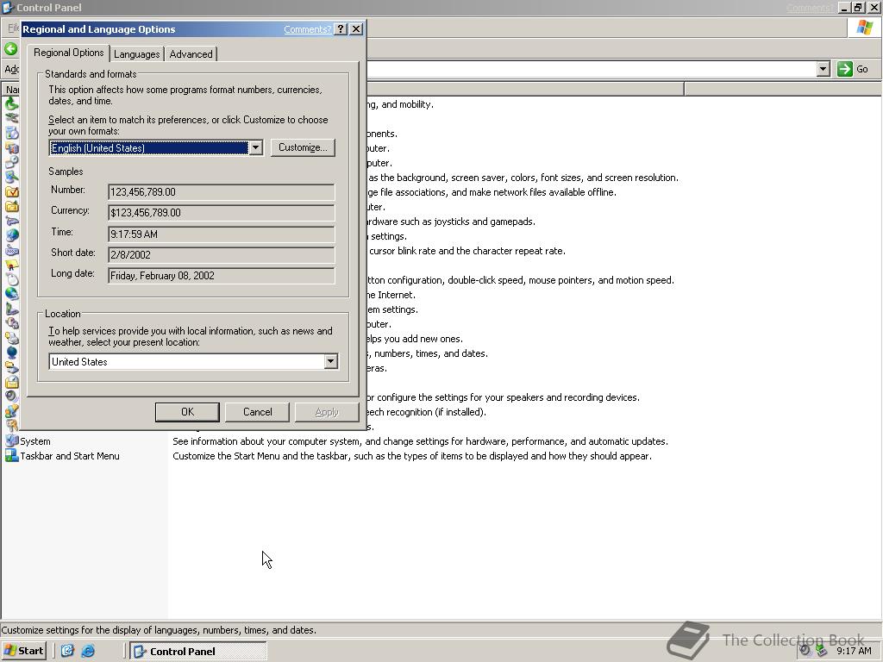This screenshot has height=662, width=883.
Task: Cancel the Regional and Language Options dialog
Action: pos(257,412)
